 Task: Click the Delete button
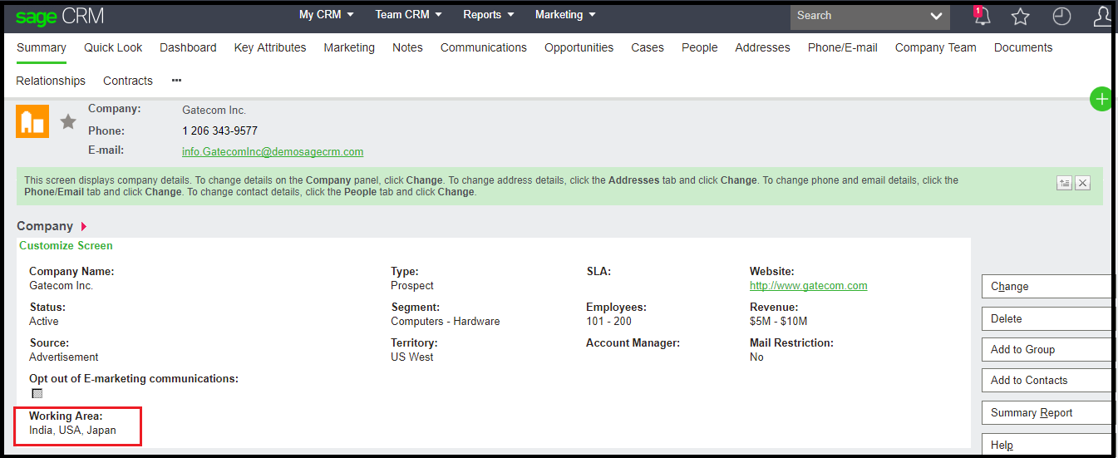[x=1048, y=318]
